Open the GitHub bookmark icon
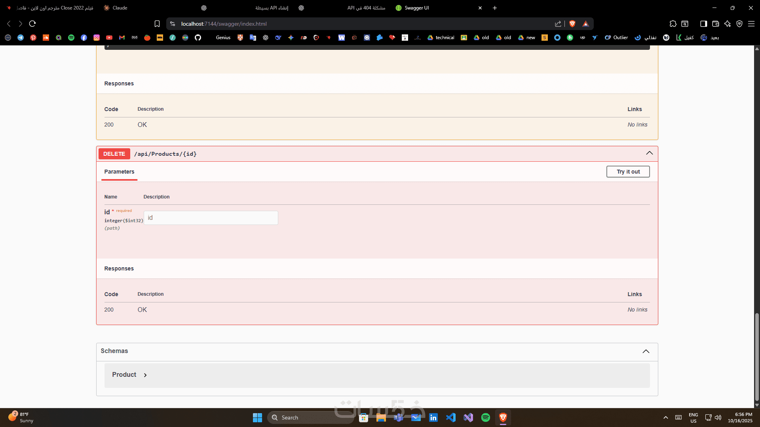Viewport: 760px width, 427px height. coord(198,38)
